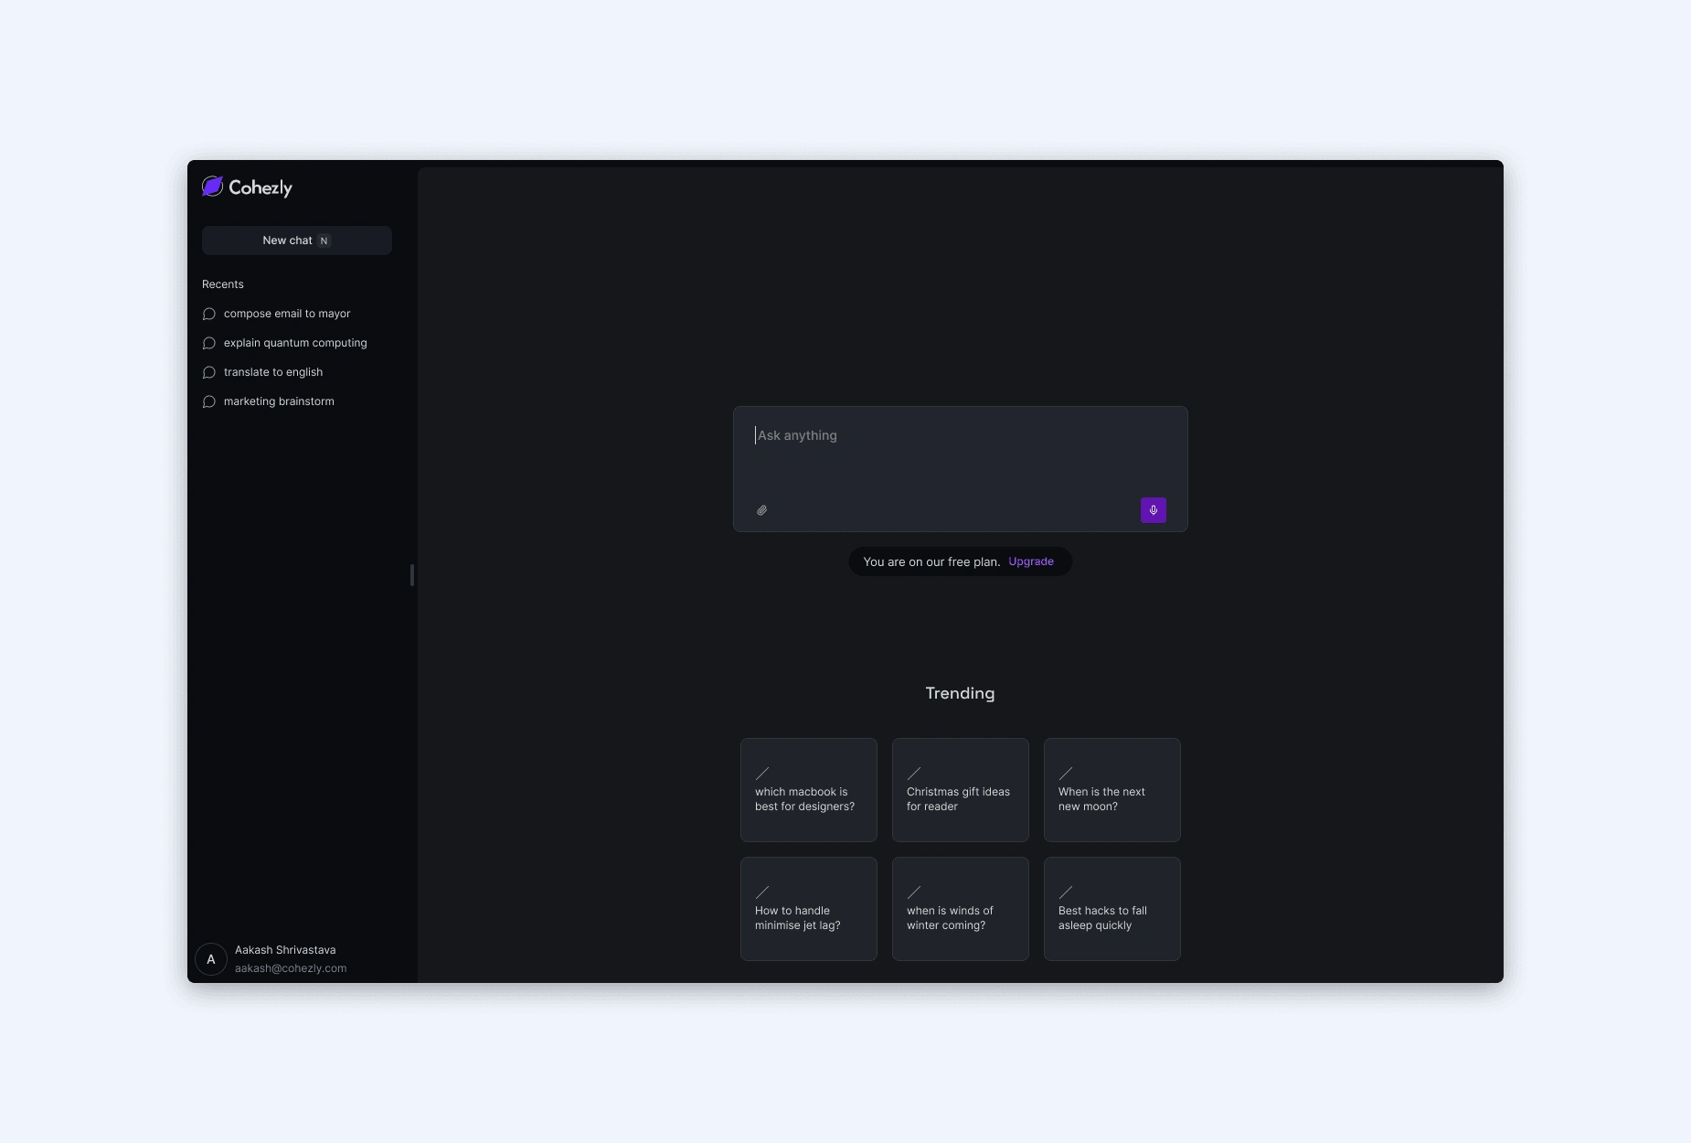Open the compose email to mayor chat

pyautogui.click(x=287, y=314)
